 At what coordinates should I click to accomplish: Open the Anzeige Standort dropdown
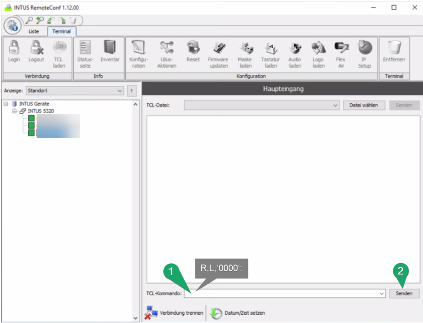[x=120, y=91]
